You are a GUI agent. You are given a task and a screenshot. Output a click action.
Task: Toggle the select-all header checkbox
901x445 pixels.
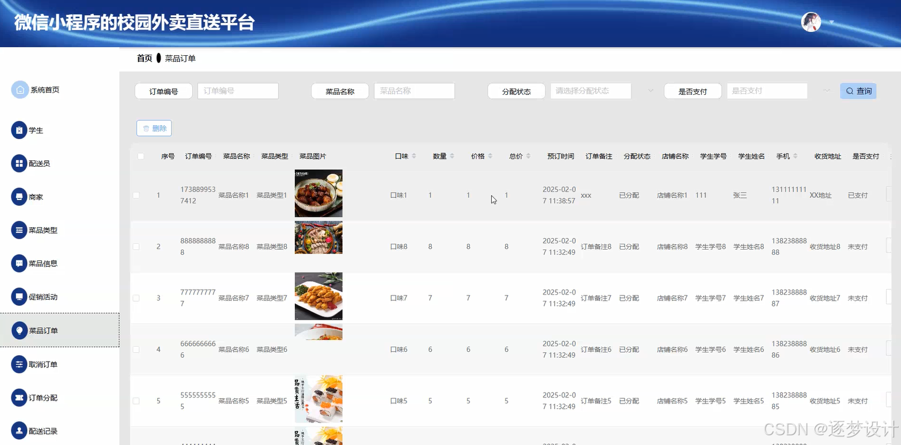click(141, 156)
